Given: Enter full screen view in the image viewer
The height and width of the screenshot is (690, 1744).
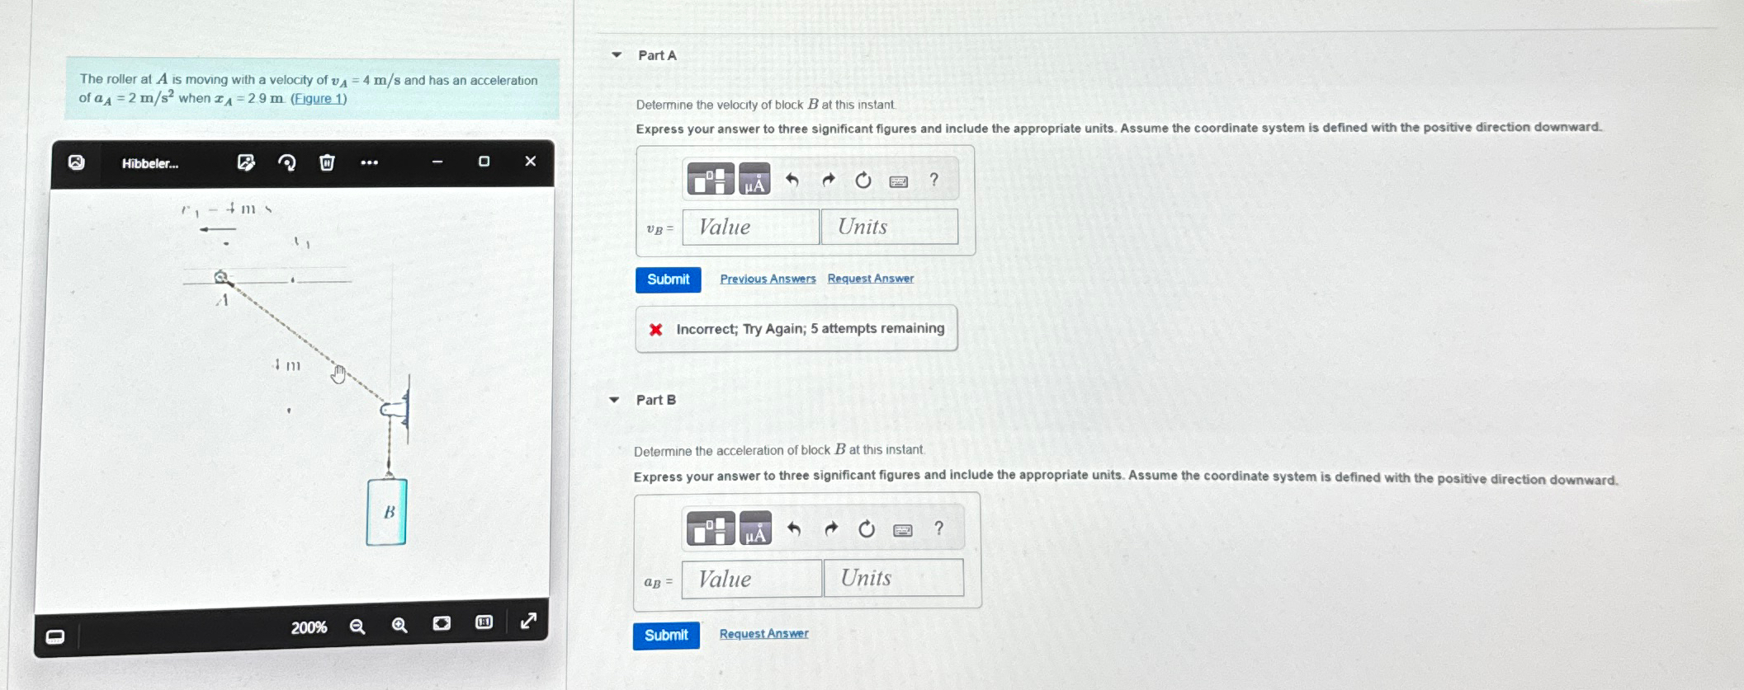Looking at the screenshot, I should click(528, 620).
